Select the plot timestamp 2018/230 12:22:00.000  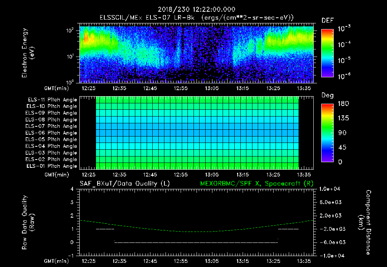pyautogui.click(x=197, y=9)
